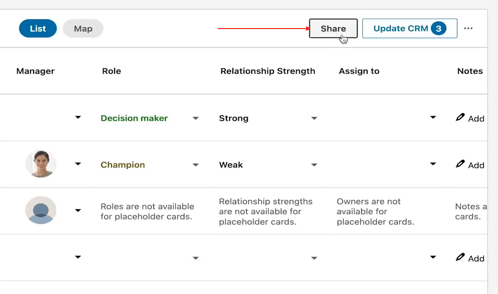Open the Decision maker role dropdown
This screenshot has height=294, width=498.
pyautogui.click(x=195, y=118)
